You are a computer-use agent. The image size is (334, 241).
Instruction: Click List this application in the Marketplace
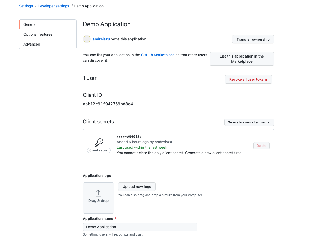242,59
